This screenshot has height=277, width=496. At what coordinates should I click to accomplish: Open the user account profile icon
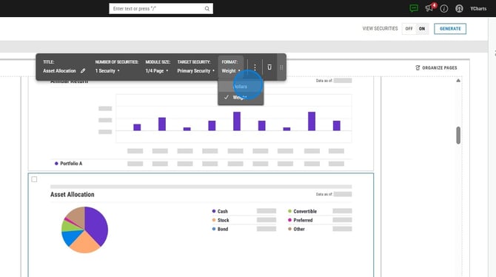[459, 9]
